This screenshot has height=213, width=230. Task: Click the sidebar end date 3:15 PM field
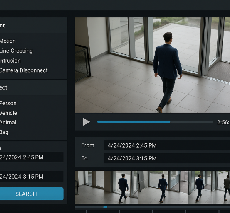coord(32,177)
